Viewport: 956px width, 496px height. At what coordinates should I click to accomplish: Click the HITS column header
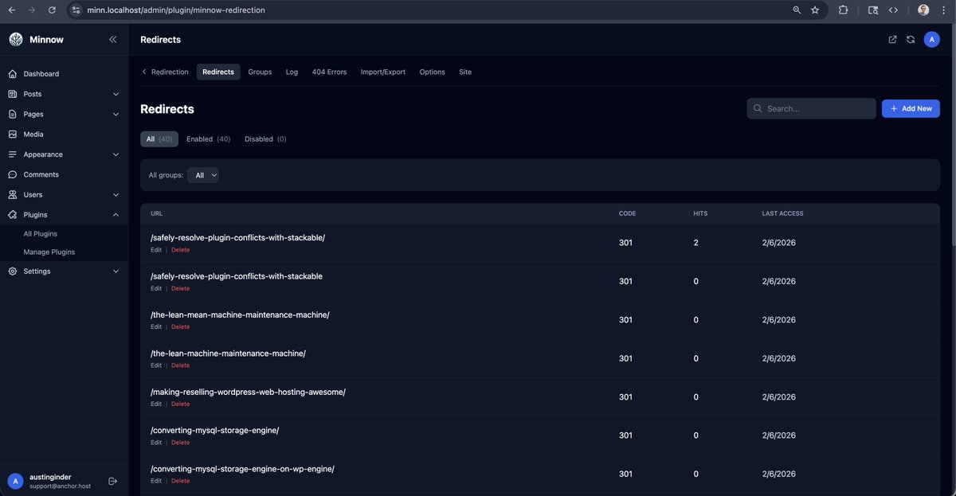(700, 213)
